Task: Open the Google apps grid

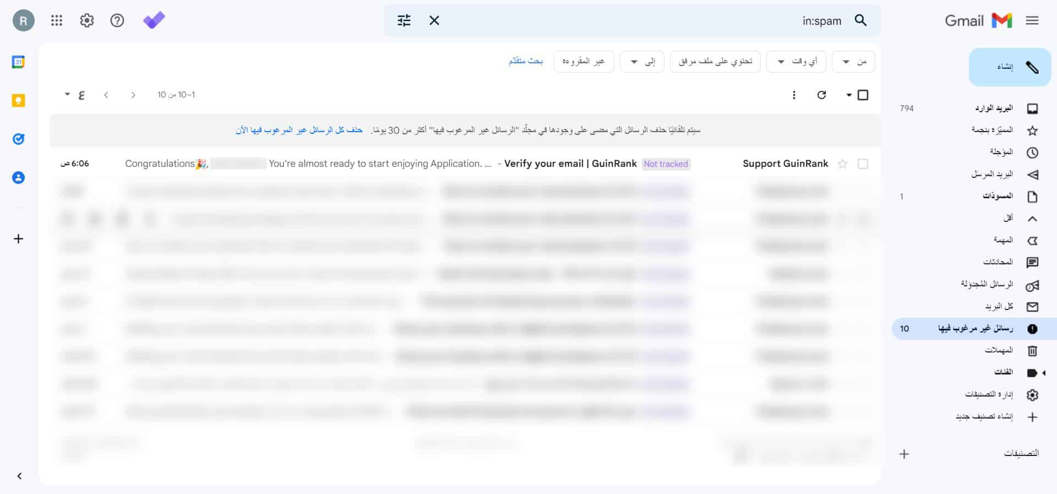Action: pos(57,20)
